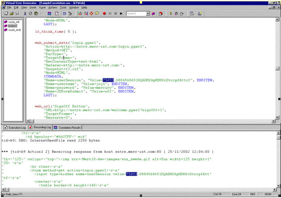Select vuser_init in the actions tree

tap(12, 22)
